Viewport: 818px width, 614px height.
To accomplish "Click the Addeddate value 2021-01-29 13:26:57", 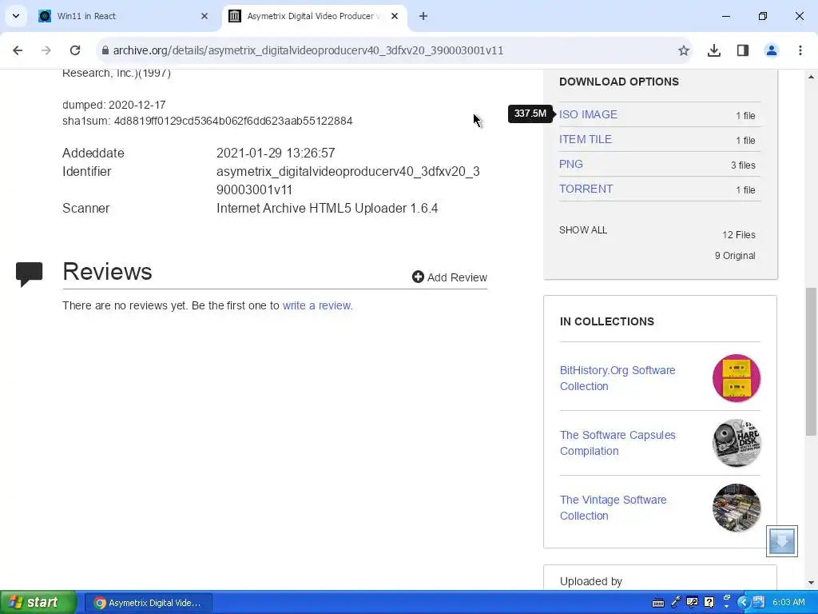I will click(x=276, y=153).
